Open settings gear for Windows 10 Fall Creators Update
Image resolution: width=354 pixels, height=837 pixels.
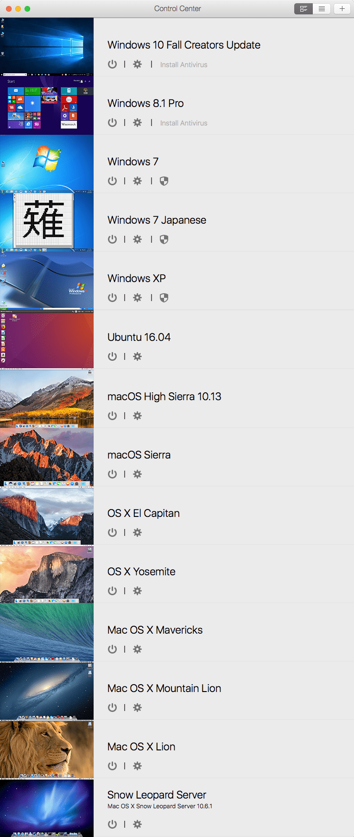(137, 64)
